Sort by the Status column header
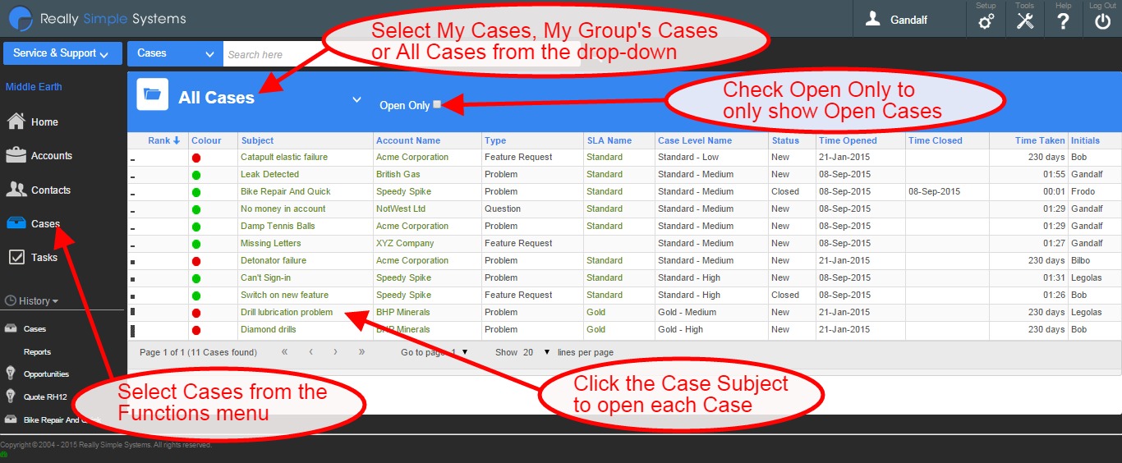Screen dimensions: 1122x463 pyautogui.click(x=785, y=140)
